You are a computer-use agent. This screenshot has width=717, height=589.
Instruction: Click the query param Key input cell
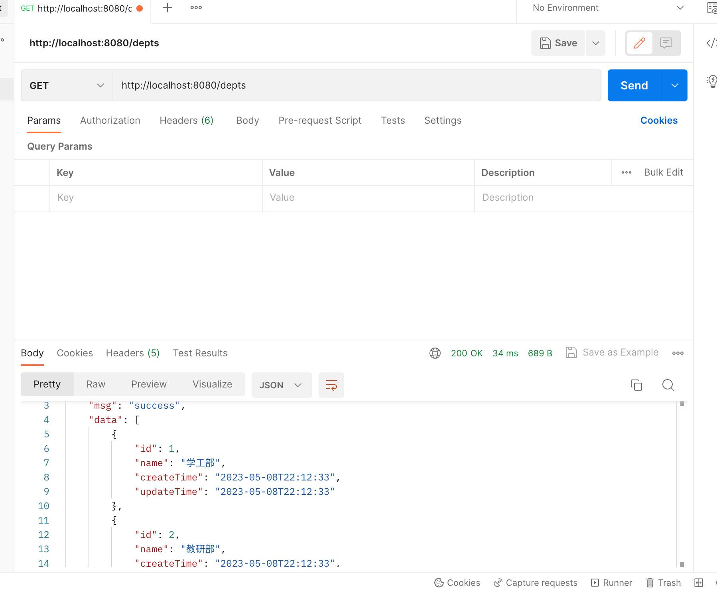[156, 198]
